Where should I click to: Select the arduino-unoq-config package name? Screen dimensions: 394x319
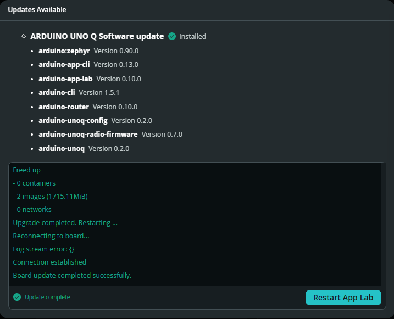point(73,121)
